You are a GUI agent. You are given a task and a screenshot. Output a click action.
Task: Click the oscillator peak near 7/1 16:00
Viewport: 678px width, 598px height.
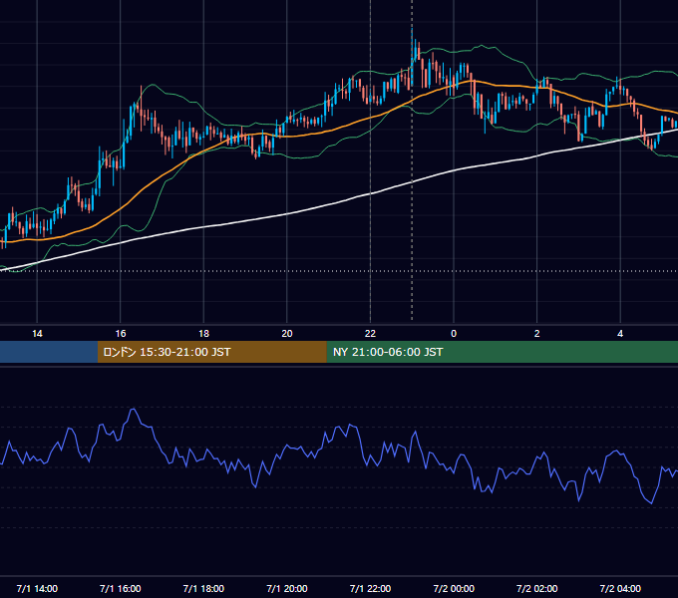click(x=134, y=410)
